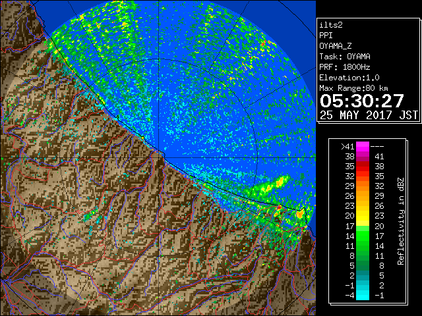Click the '---' marker atop legend right column
This screenshot has width=422, height=316.
click(377, 147)
